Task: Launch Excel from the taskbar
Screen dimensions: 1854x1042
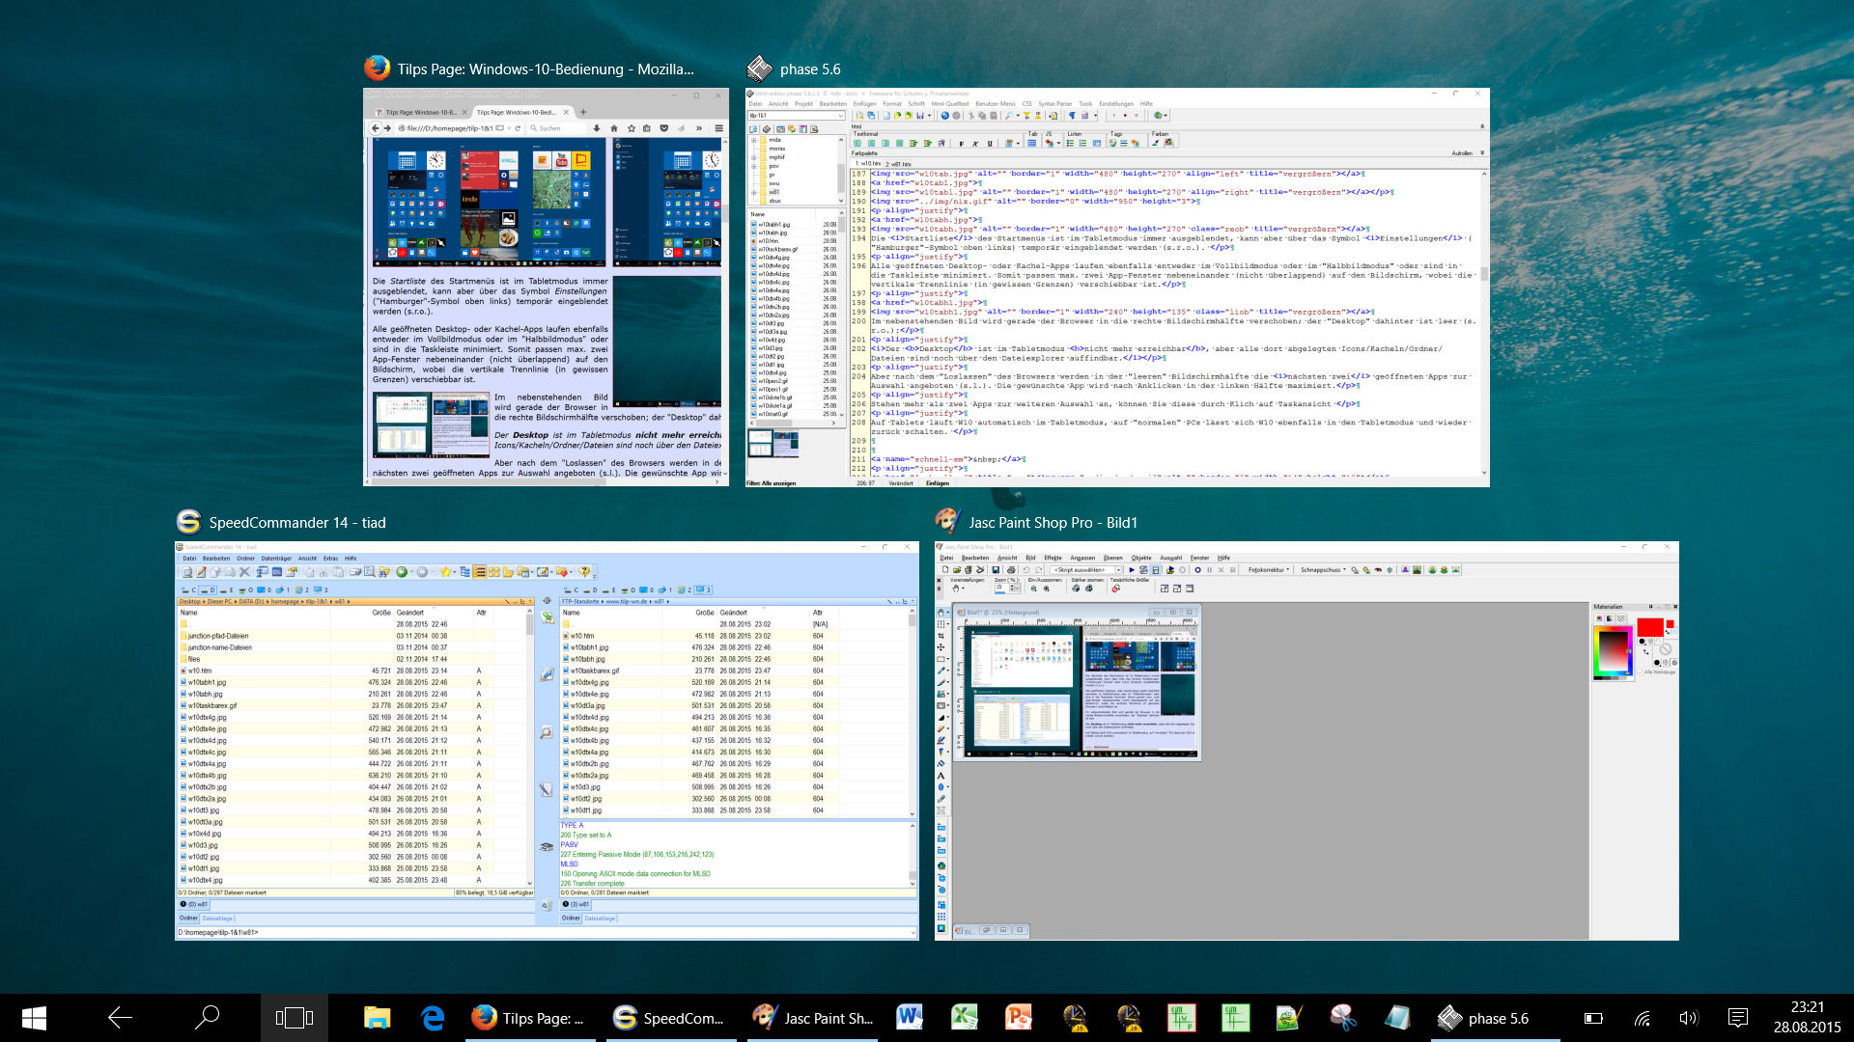Action: pos(964,1018)
